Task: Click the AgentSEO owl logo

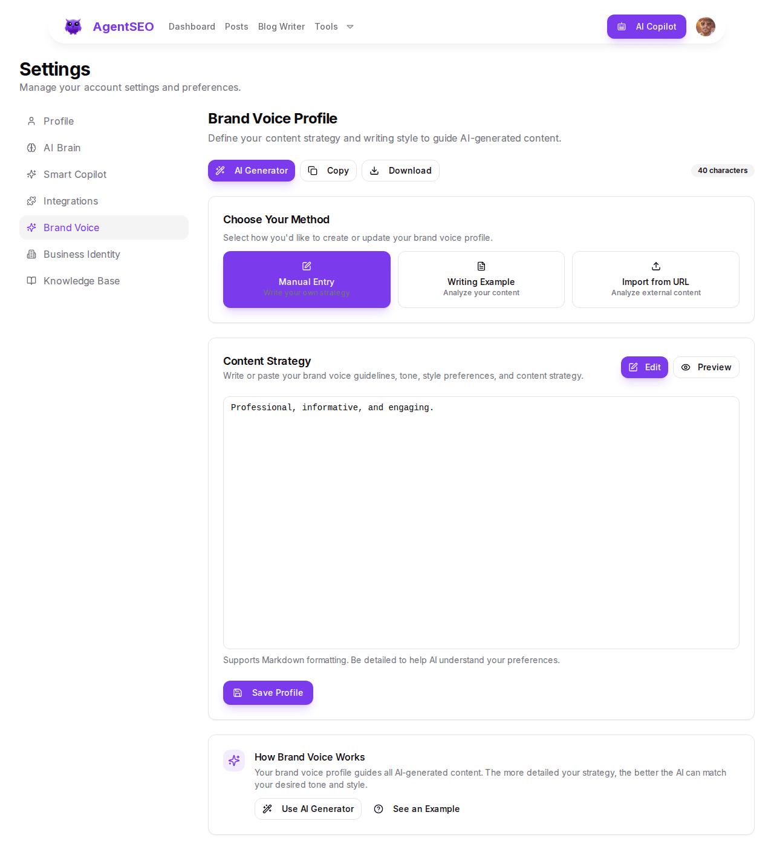Action: click(73, 27)
